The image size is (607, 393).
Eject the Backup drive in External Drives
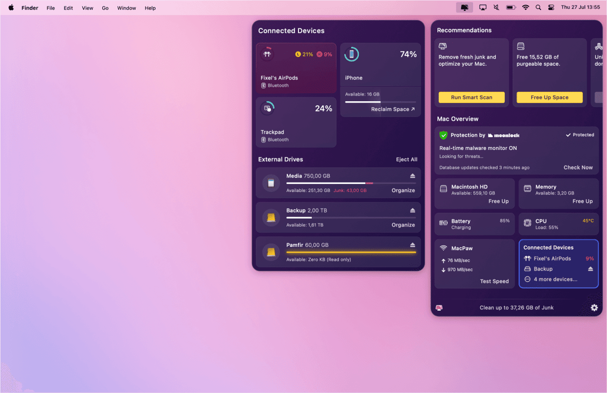(x=412, y=210)
